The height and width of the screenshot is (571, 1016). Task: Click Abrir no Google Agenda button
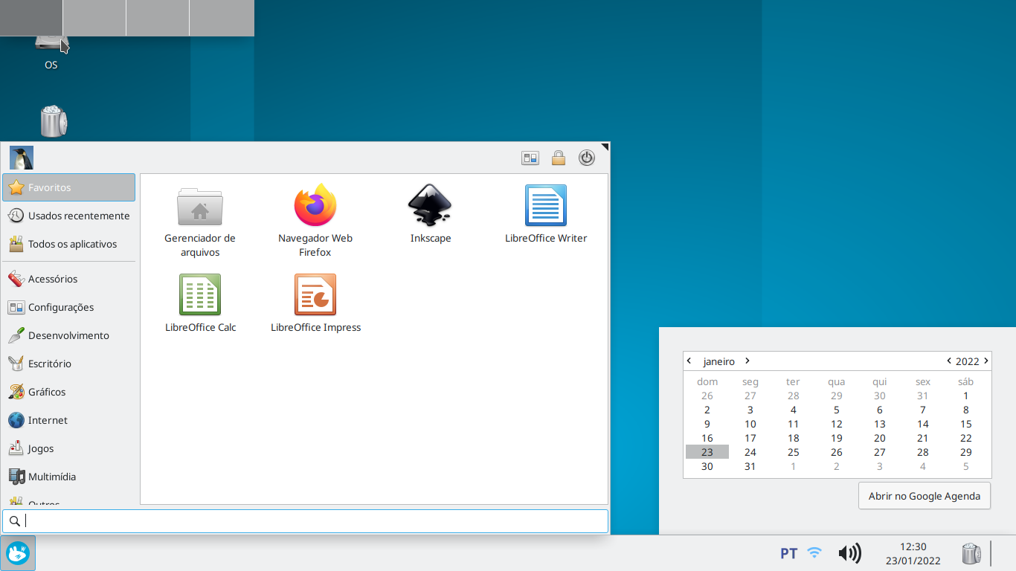coord(925,496)
